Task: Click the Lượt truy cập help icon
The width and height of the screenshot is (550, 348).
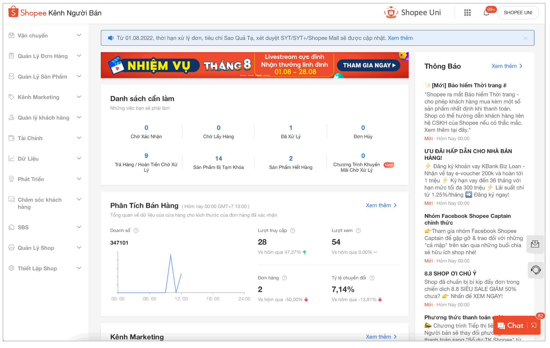Action: 293,230
